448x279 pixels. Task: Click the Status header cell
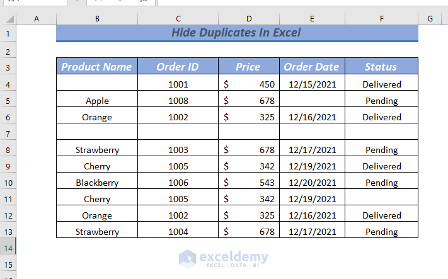(381, 67)
